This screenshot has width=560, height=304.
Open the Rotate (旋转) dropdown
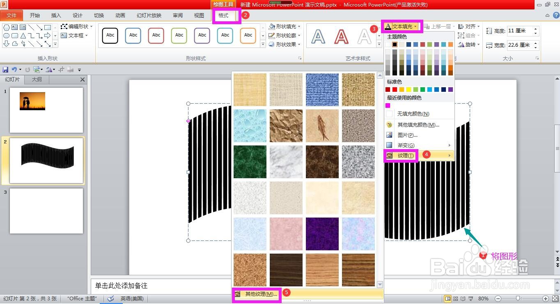(x=469, y=44)
